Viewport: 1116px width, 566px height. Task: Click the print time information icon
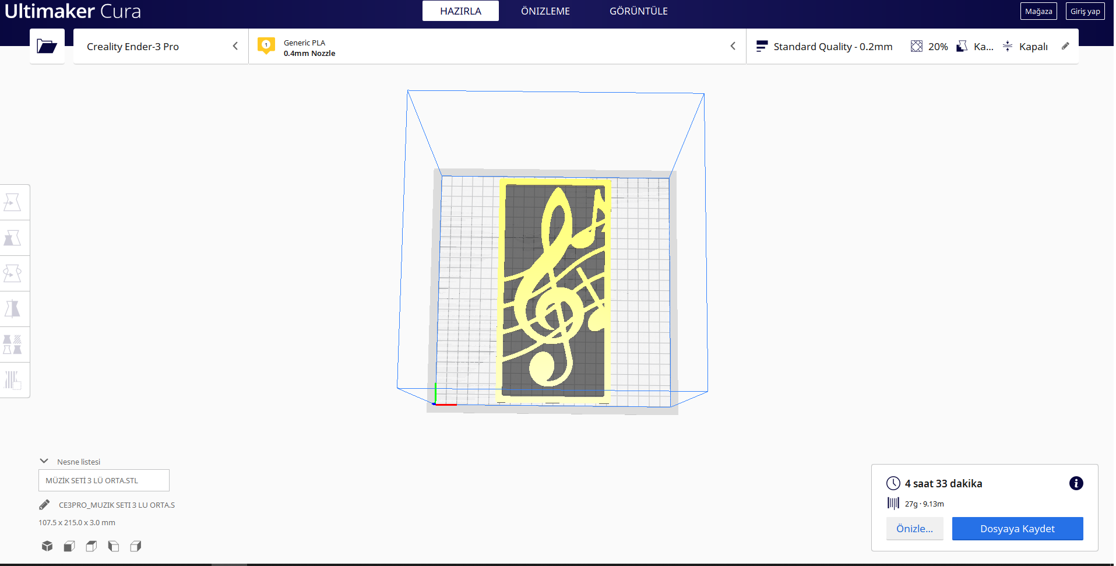tap(1076, 483)
